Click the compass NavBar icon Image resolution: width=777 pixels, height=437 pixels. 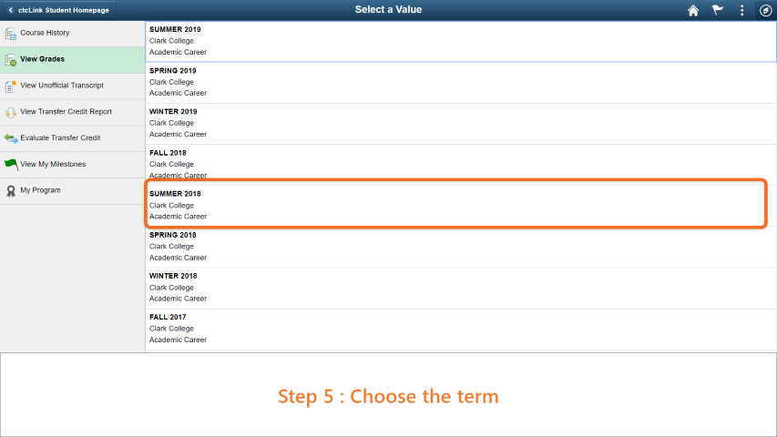765,10
